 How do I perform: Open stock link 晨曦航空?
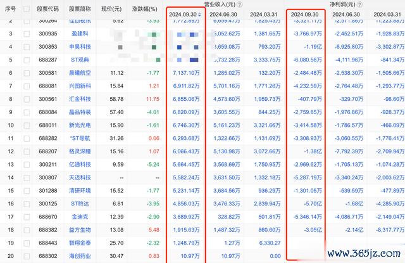point(80,73)
